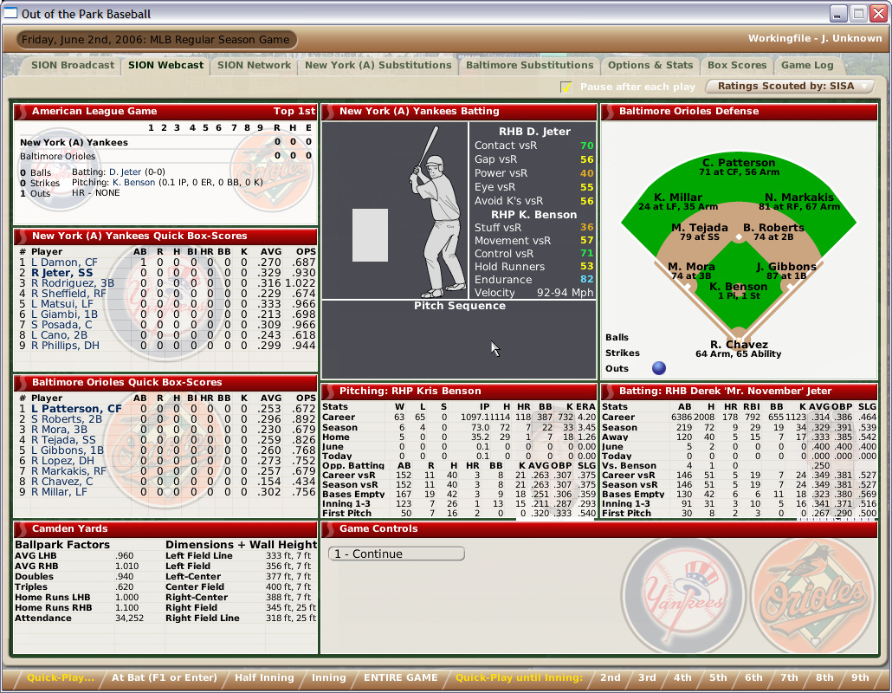Click R. Chavez at catcher on field

pos(739,345)
